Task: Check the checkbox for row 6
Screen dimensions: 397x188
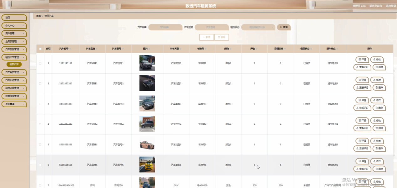Action: pos(40,165)
